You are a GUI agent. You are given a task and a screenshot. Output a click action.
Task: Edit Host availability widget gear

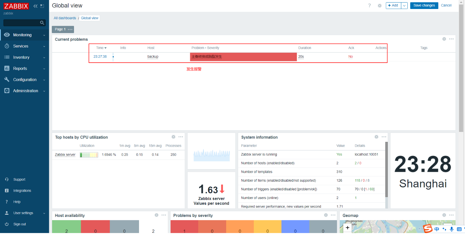[x=156, y=215]
